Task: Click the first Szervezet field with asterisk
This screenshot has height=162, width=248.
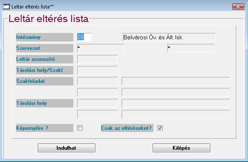Action: point(100,48)
